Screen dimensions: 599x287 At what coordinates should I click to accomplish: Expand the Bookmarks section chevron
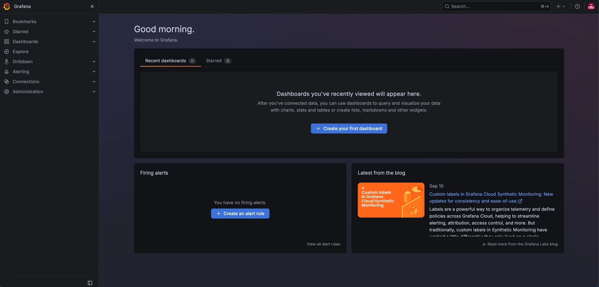(94, 22)
